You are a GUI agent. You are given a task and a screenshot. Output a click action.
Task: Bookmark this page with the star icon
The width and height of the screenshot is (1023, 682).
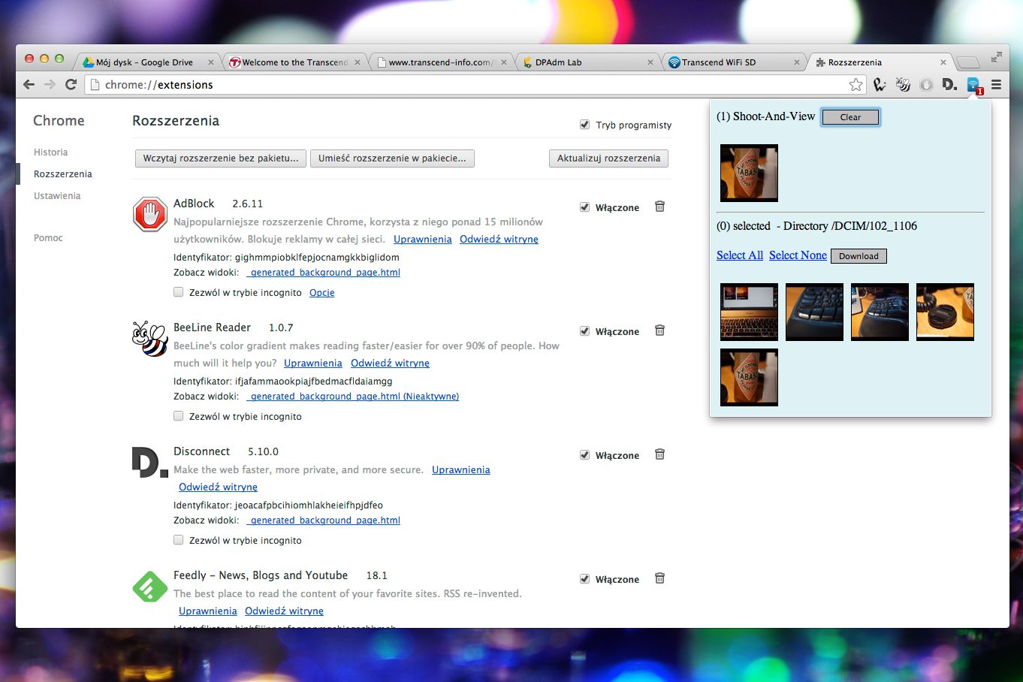pyautogui.click(x=856, y=85)
